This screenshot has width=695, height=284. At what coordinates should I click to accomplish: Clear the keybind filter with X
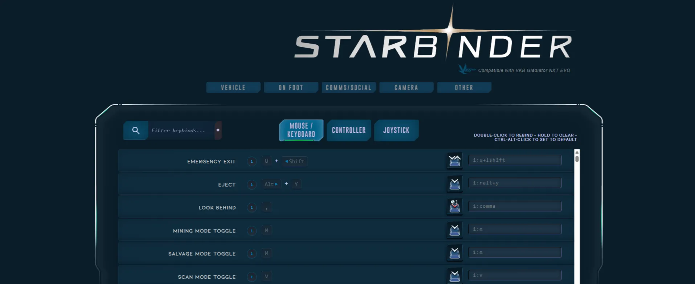218,130
